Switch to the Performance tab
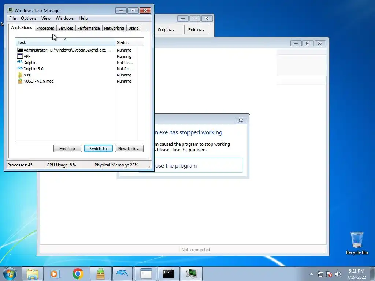Viewport: 375px width, 281px height. (89, 28)
